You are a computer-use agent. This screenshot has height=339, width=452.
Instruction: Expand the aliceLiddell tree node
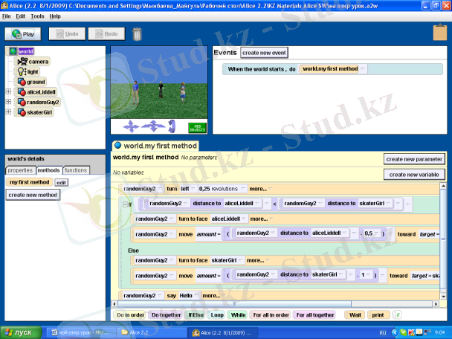coord(8,91)
